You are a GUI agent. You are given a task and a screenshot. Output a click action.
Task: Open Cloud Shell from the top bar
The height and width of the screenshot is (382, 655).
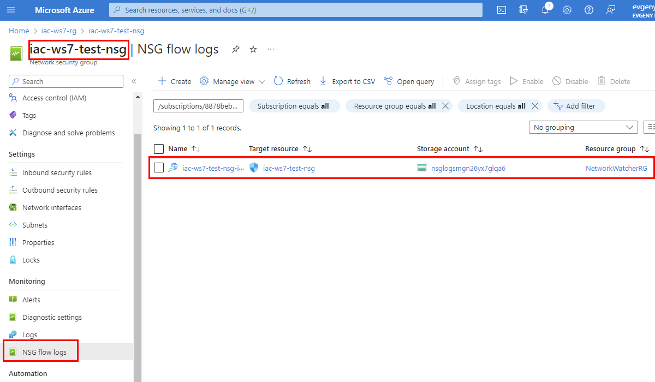tap(502, 10)
